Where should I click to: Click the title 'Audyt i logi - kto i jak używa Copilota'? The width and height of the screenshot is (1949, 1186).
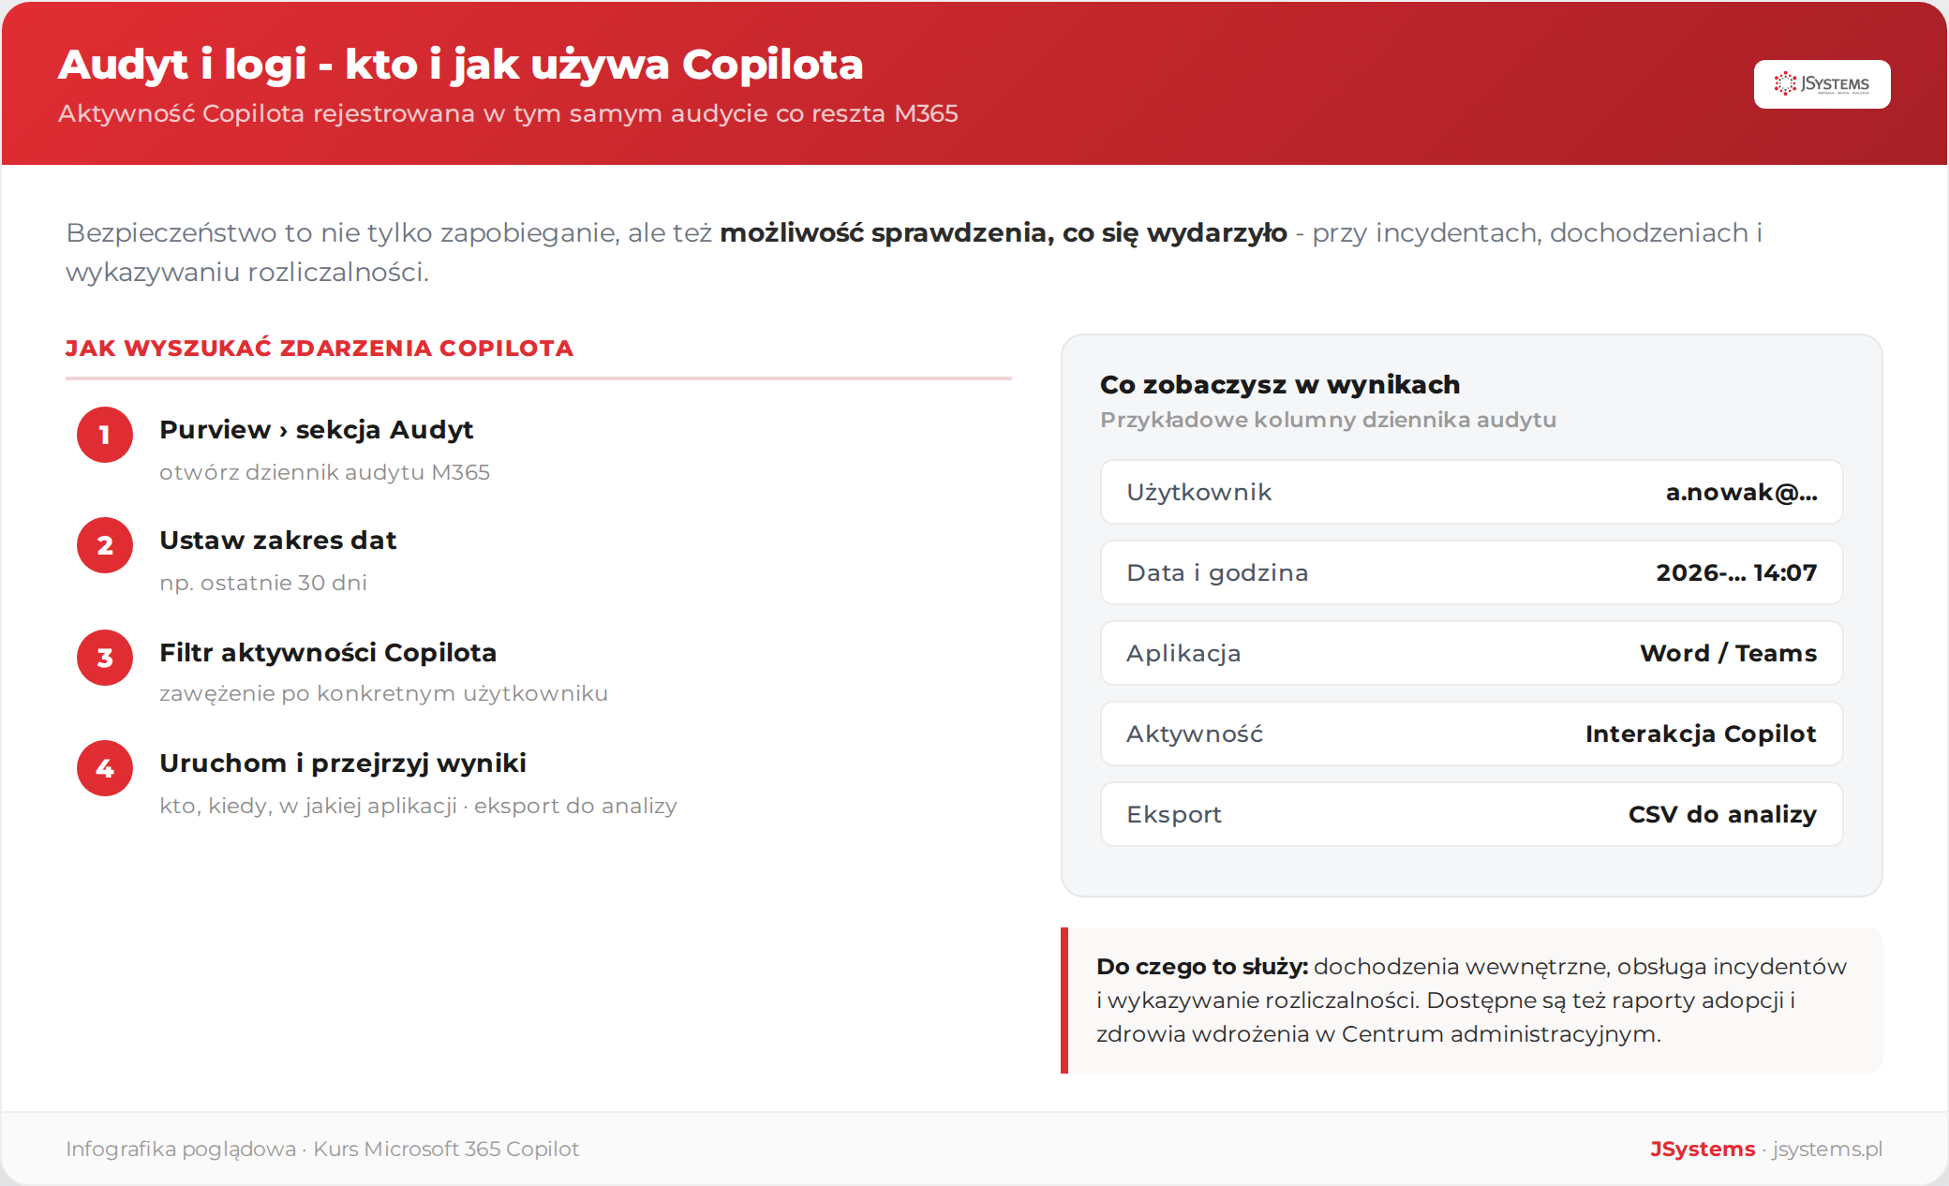(460, 65)
